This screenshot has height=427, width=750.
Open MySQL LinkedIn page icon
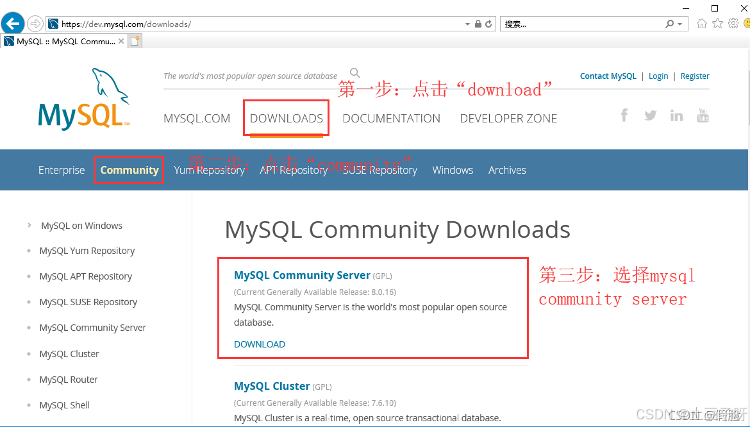676,115
